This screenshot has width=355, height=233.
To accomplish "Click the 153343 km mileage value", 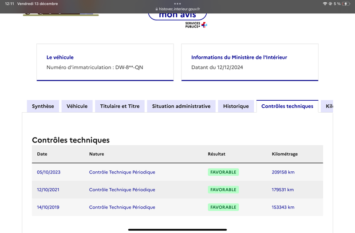I will pyautogui.click(x=283, y=207).
